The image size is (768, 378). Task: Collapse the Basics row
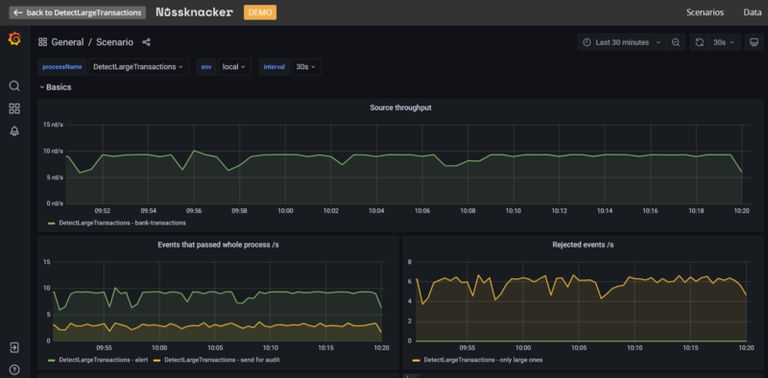56,87
